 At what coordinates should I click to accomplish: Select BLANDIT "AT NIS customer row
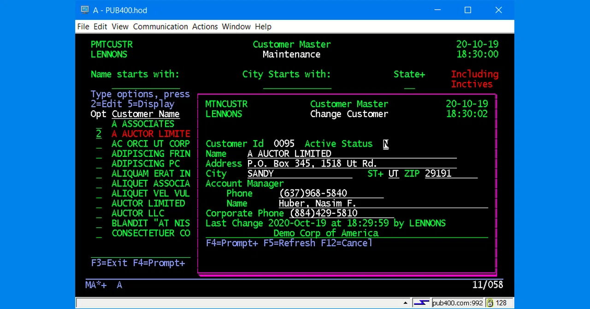[151, 223]
